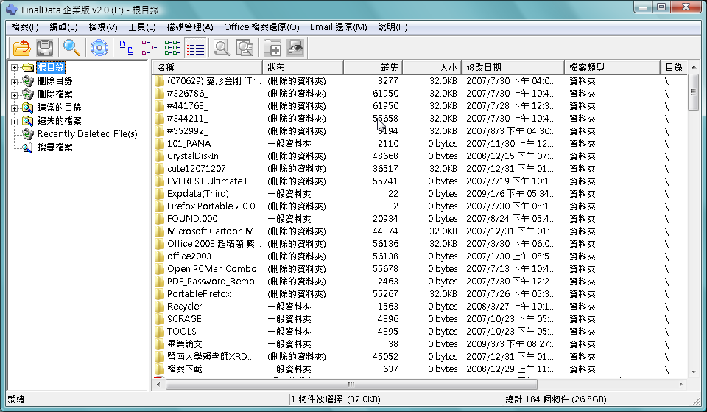Click the horizontal scrollbar left arrow
Screen dimensions: 707x412
(x=158, y=385)
